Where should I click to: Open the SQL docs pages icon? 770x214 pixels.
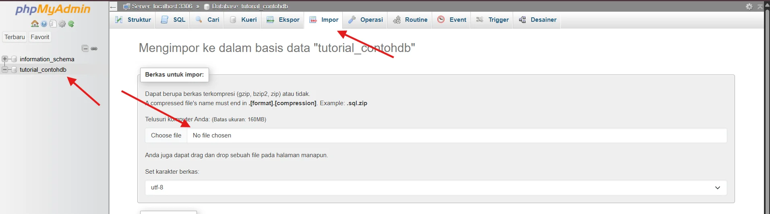pos(53,24)
